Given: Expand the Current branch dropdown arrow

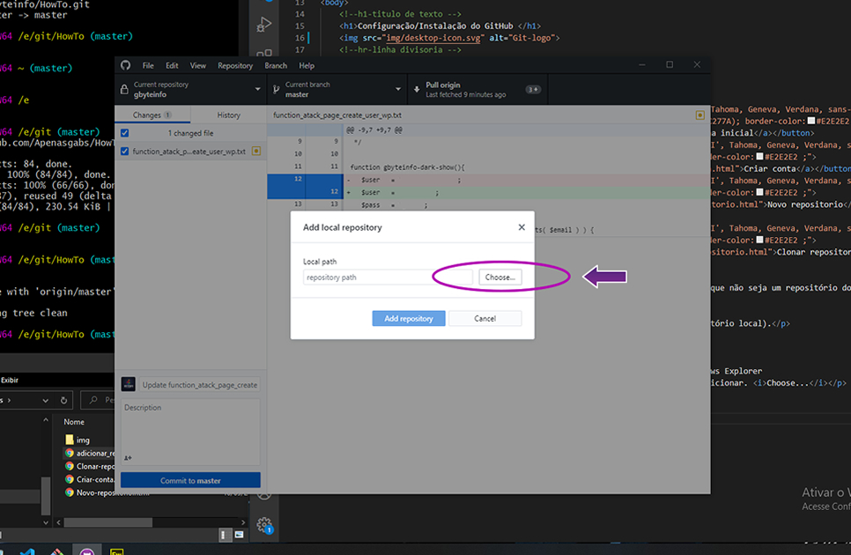Looking at the screenshot, I should click(398, 90).
